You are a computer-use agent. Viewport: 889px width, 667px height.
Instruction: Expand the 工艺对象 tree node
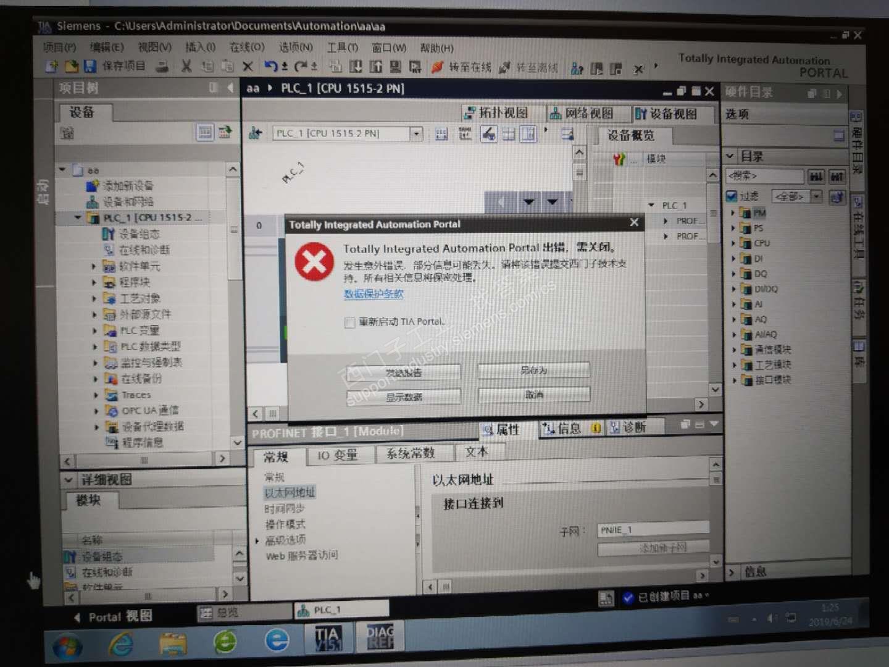[94, 298]
